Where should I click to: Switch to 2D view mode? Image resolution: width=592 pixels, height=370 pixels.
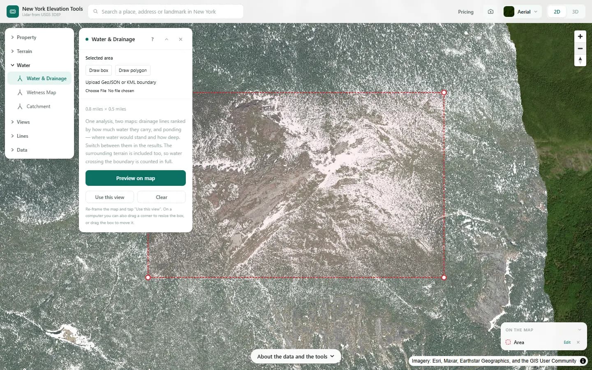click(x=557, y=12)
